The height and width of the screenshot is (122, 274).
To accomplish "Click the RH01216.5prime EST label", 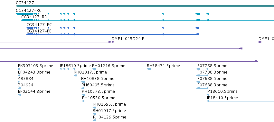I will click(x=109, y=66).
